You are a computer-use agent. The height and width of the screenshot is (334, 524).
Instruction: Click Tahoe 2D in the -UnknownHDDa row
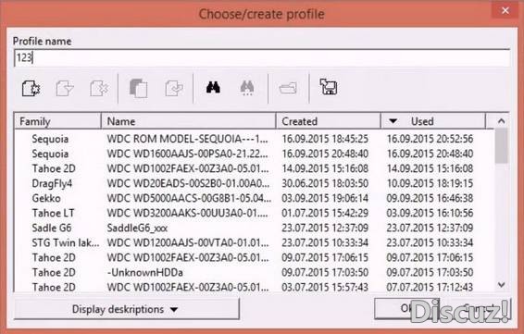[54, 272]
